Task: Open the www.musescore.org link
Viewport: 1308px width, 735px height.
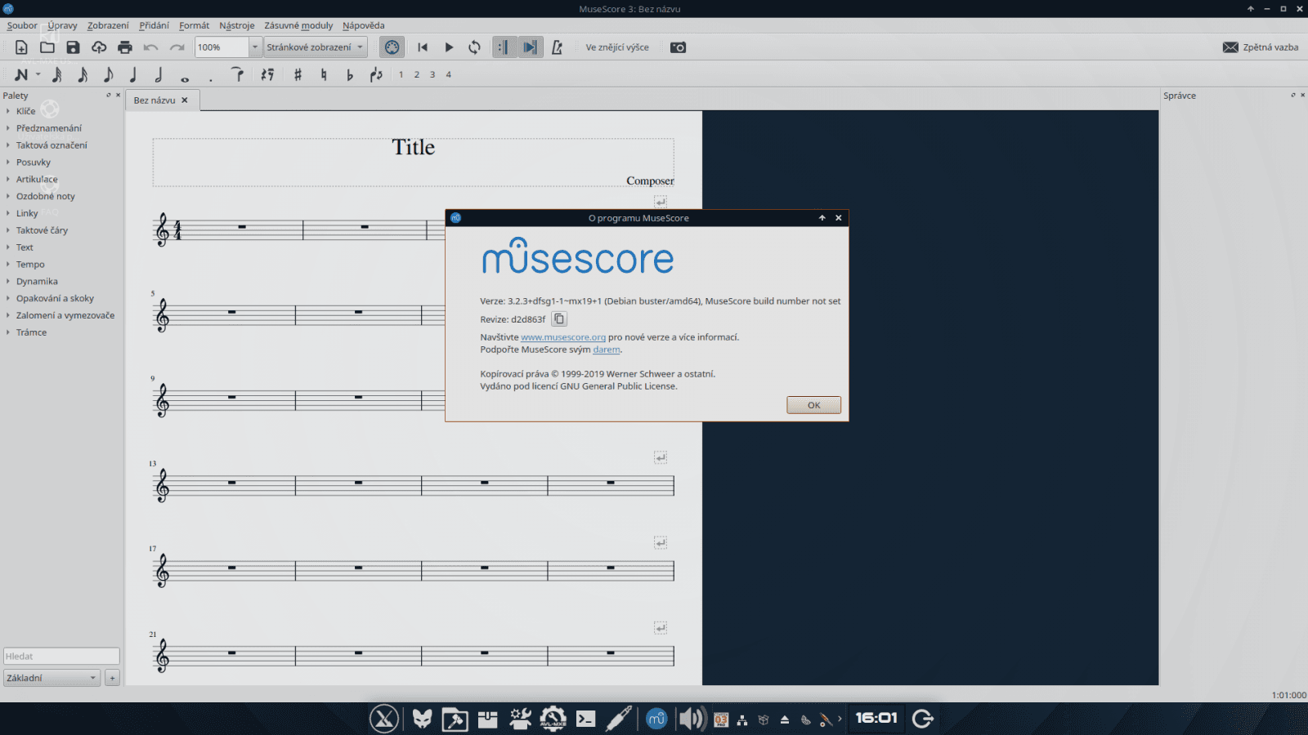Action: pos(563,337)
